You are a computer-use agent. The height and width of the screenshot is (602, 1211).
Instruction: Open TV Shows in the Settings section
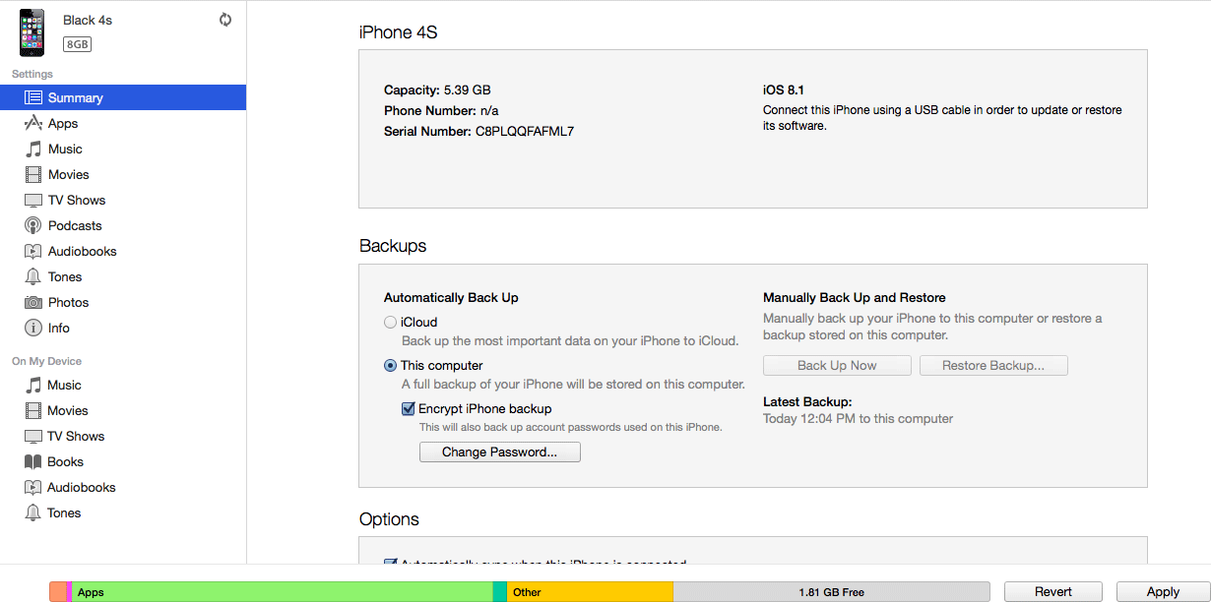tap(123, 200)
